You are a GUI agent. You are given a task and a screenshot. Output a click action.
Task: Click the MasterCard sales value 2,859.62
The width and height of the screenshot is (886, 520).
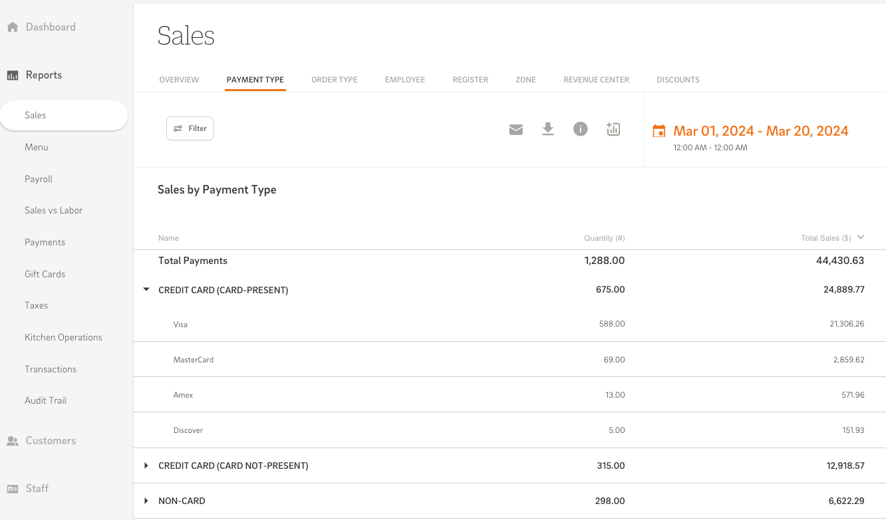(849, 360)
